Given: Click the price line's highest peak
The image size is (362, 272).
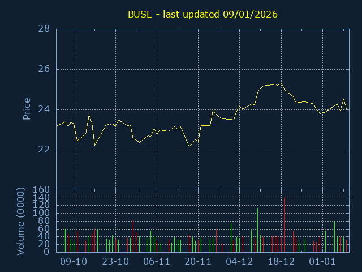Looking at the screenshot, I should (x=281, y=83).
